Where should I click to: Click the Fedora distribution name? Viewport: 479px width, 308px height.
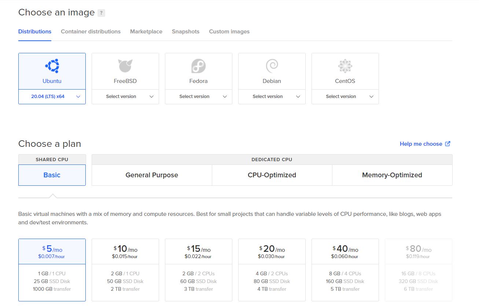click(x=198, y=81)
